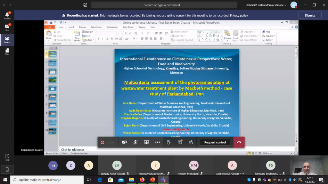Screen dimensions: 328x184
Task: Open Firefox from the taskbar
Action: point(142,180)
